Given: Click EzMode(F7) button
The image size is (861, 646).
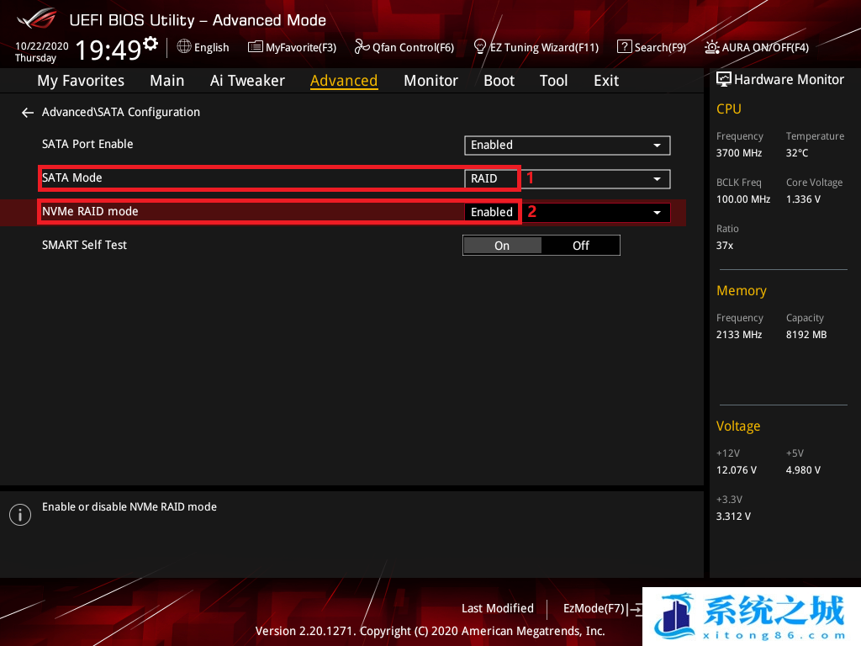Looking at the screenshot, I should pyautogui.click(x=594, y=609).
